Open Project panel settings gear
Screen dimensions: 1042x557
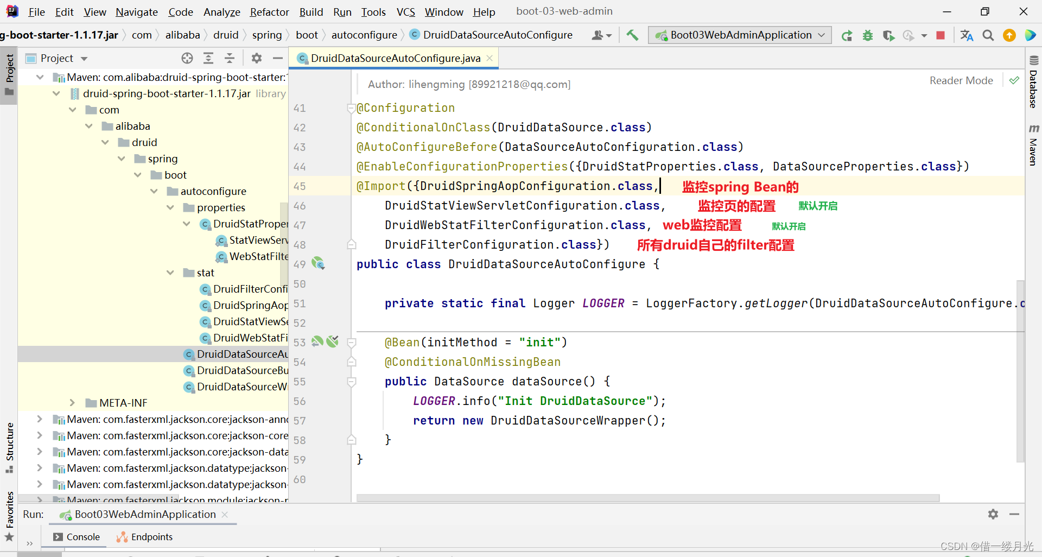tap(257, 58)
